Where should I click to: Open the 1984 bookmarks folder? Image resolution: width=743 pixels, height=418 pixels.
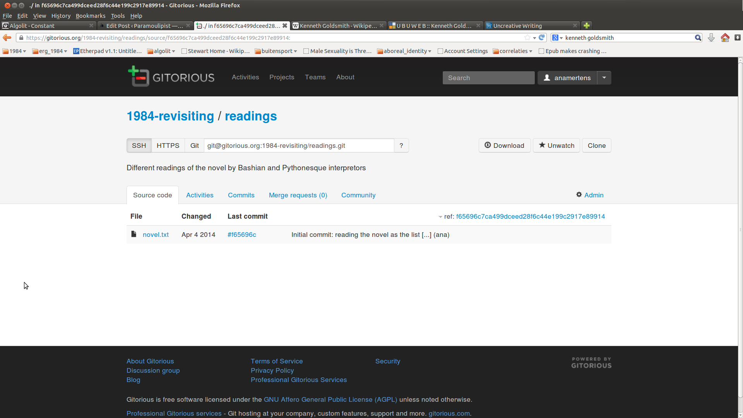tap(14, 51)
